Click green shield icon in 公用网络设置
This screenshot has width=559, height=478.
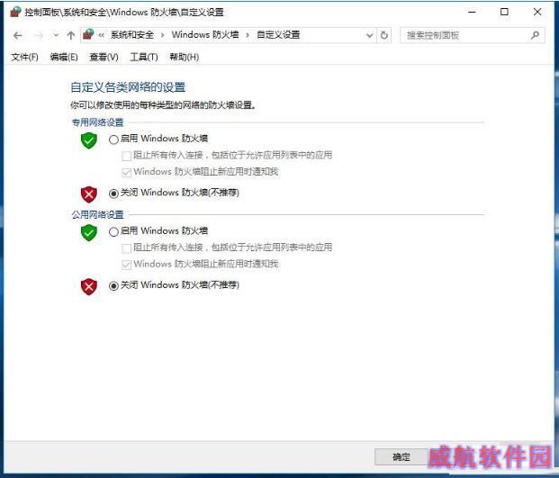tap(89, 233)
